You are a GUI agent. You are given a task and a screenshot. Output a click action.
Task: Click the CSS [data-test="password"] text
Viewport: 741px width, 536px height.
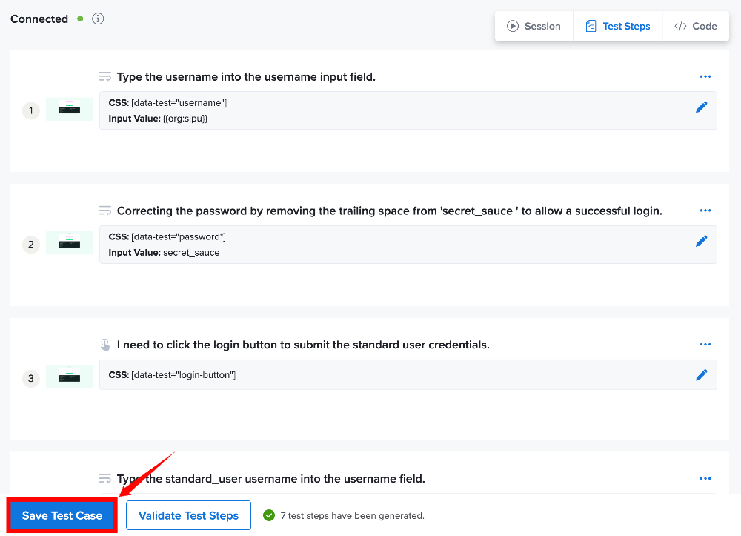pos(167,236)
